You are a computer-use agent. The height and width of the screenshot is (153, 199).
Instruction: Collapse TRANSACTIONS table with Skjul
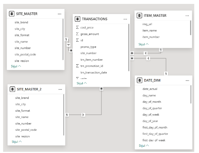click(x=82, y=83)
